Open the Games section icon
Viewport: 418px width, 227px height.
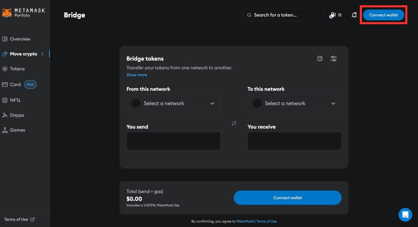click(5, 130)
